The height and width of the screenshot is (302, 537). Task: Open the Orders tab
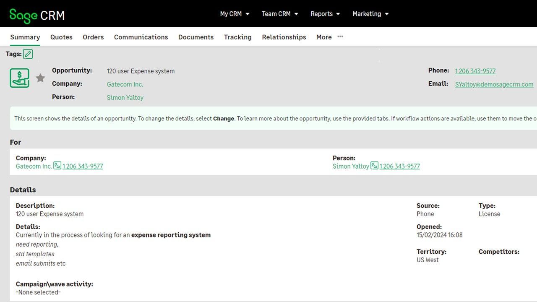93,37
